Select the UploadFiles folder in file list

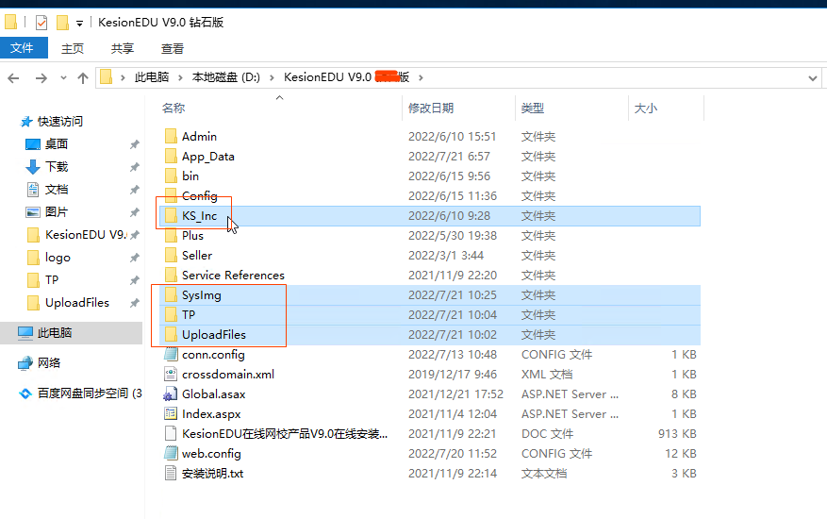(213, 334)
